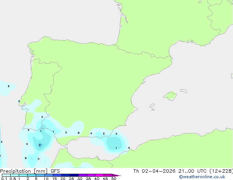Select the legend swatch between 0.5 and 1
233x180 pixels.
(x=15, y=175)
